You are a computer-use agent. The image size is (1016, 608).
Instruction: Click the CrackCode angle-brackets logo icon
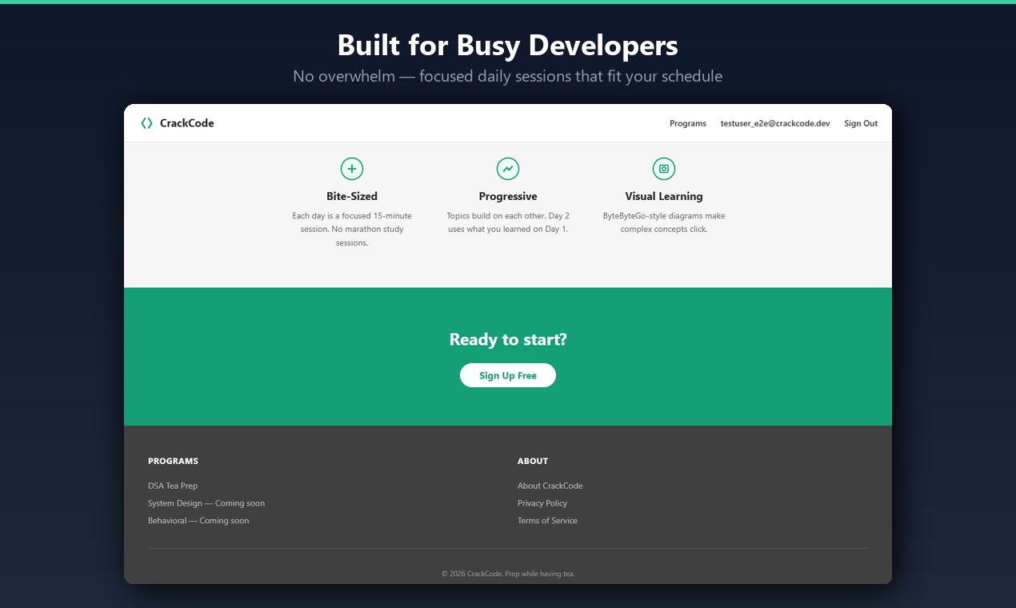click(x=146, y=123)
